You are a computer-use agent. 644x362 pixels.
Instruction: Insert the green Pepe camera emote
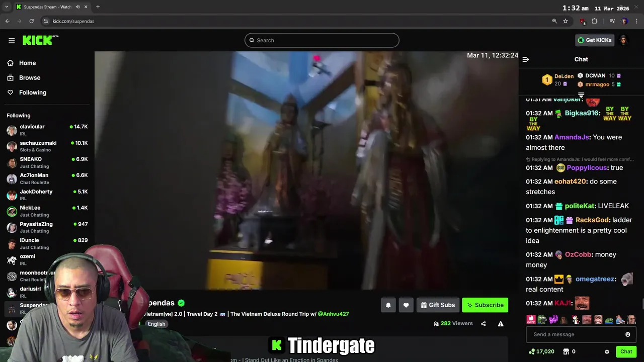point(542,319)
